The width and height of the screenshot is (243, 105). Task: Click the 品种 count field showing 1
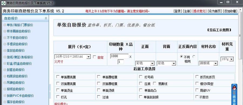tap(121, 62)
